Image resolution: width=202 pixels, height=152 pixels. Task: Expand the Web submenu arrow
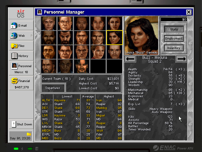click(32, 36)
